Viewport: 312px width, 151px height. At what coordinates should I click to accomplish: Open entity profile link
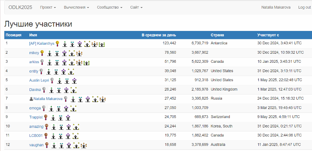[x=34, y=71]
